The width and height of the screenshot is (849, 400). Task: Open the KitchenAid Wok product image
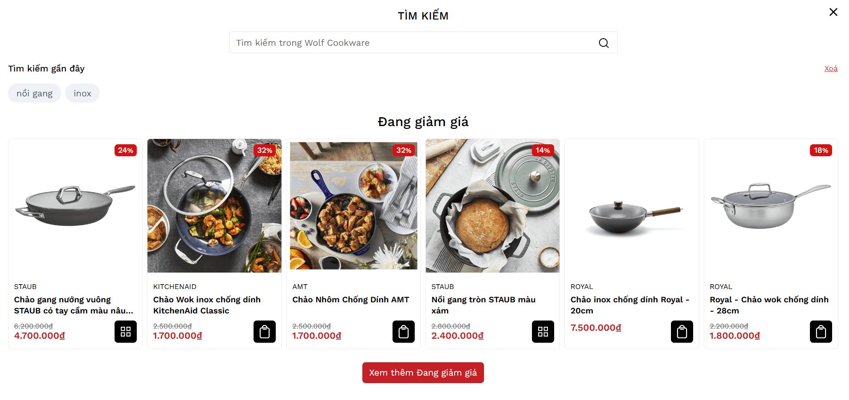point(214,206)
